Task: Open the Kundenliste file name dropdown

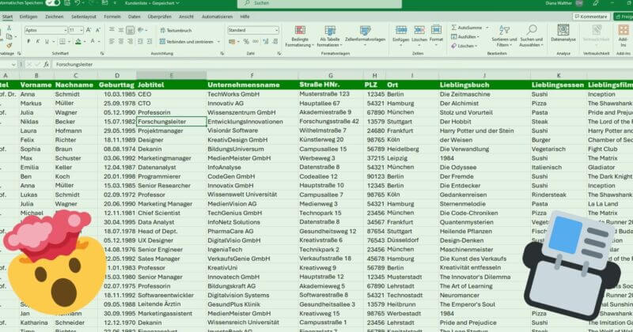Action: pos(152,3)
